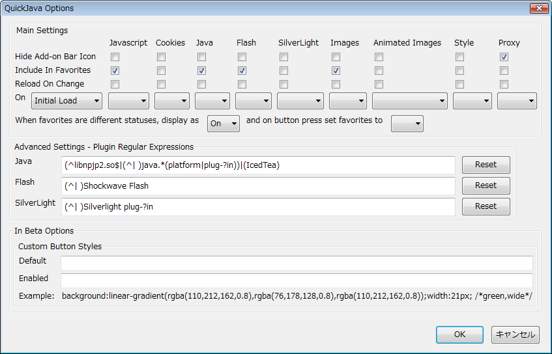Check Include In Favorites for Style

pos(459,71)
